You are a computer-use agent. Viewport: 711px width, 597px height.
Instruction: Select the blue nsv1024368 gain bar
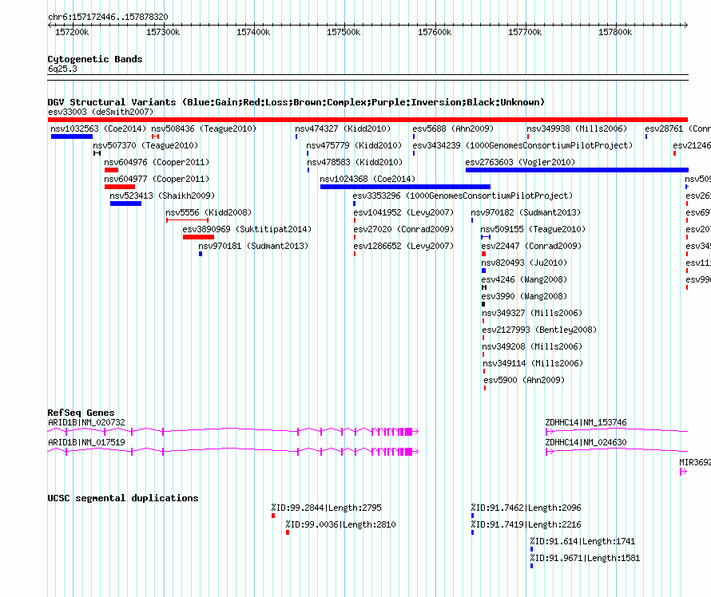coord(405,187)
